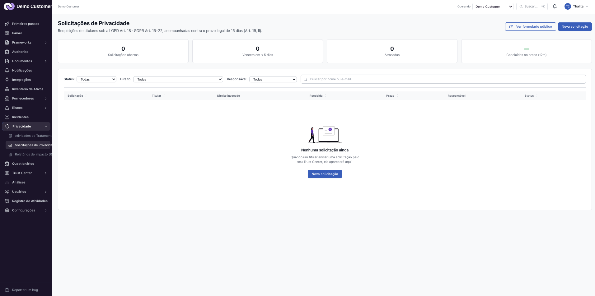Click the Notificações bell icon in sidebar
595x296 pixels.
pos(7,70)
